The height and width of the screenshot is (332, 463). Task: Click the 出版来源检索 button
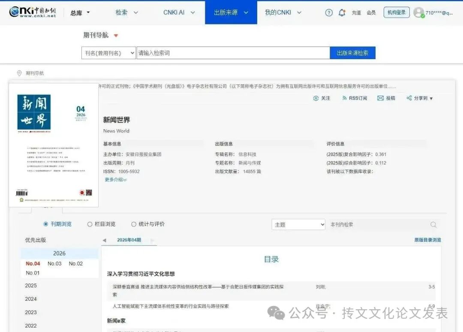352,53
